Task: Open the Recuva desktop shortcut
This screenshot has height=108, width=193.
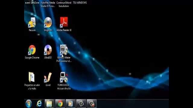Action: (x=32, y=24)
